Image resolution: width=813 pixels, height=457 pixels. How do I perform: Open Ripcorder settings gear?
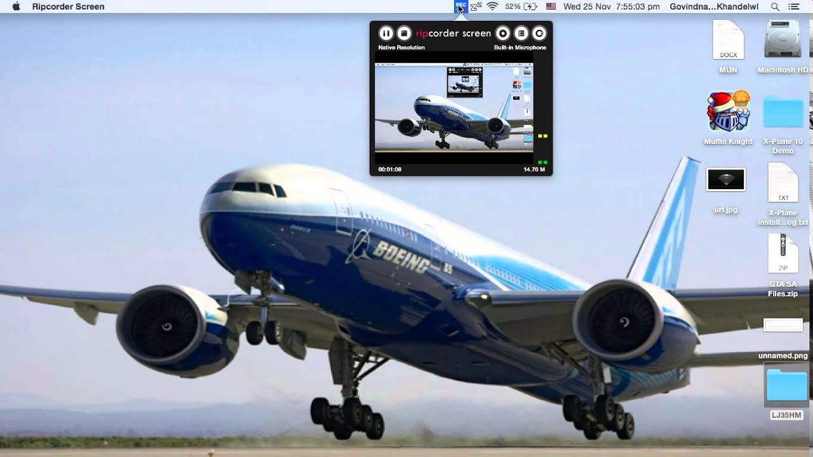point(502,34)
